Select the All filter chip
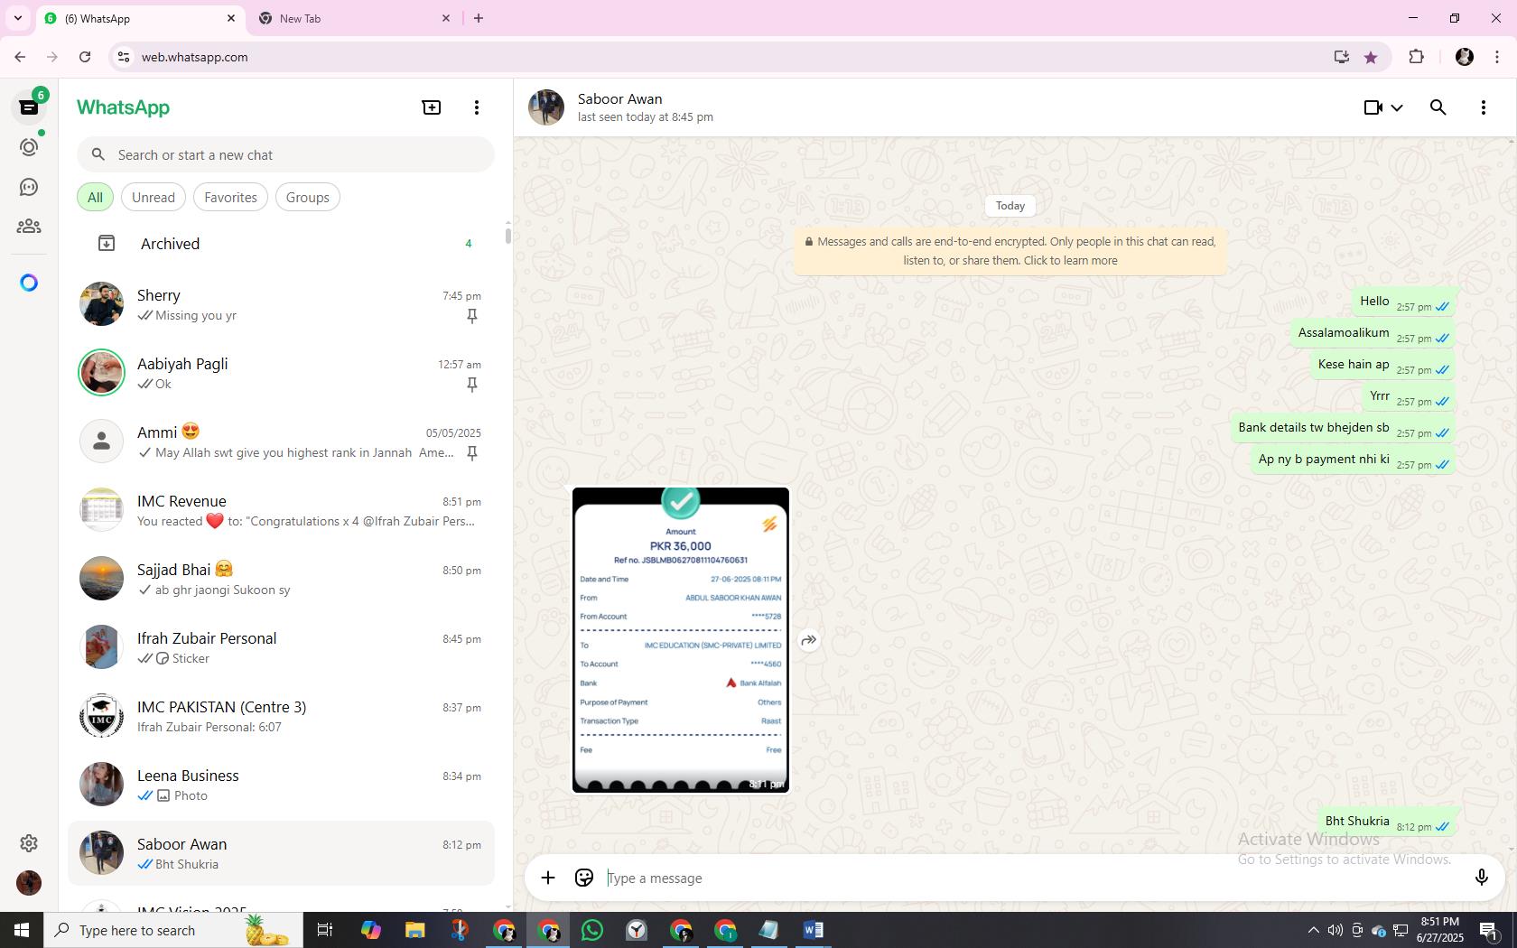This screenshot has width=1517, height=948. tap(95, 197)
